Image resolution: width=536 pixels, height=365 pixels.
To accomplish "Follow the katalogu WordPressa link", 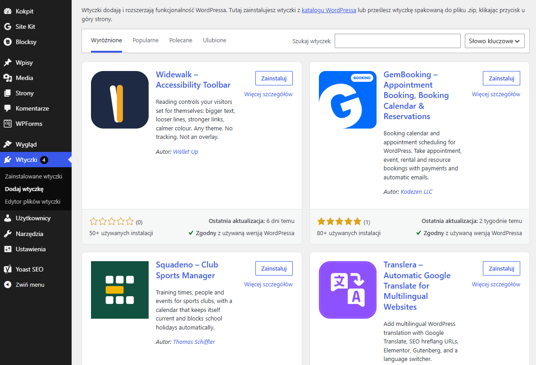I will point(329,10).
